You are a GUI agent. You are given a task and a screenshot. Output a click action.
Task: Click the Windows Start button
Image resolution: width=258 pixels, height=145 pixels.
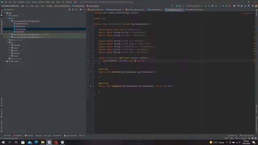(3, 142)
